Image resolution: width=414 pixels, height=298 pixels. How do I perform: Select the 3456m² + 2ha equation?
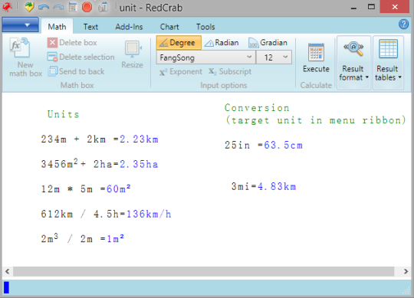pyautogui.click(x=99, y=163)
